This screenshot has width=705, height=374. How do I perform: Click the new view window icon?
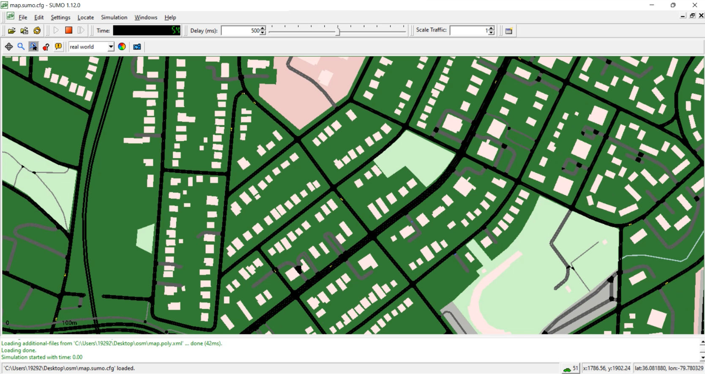509,31
